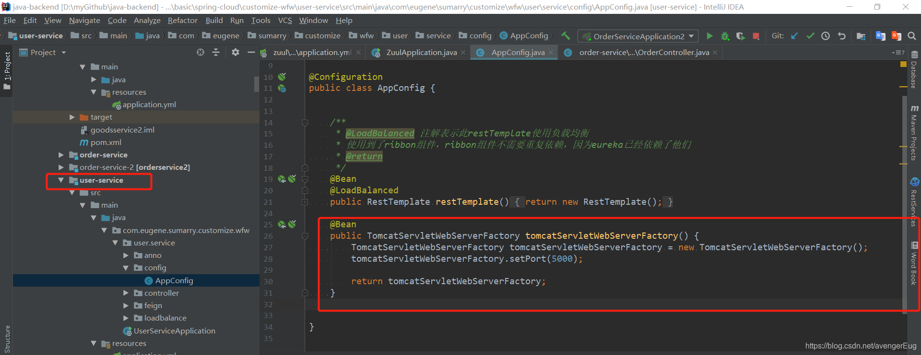The image size is (921, 355).
Task: Unfold restTemplate method at line 21
Action: pos(305,202)
